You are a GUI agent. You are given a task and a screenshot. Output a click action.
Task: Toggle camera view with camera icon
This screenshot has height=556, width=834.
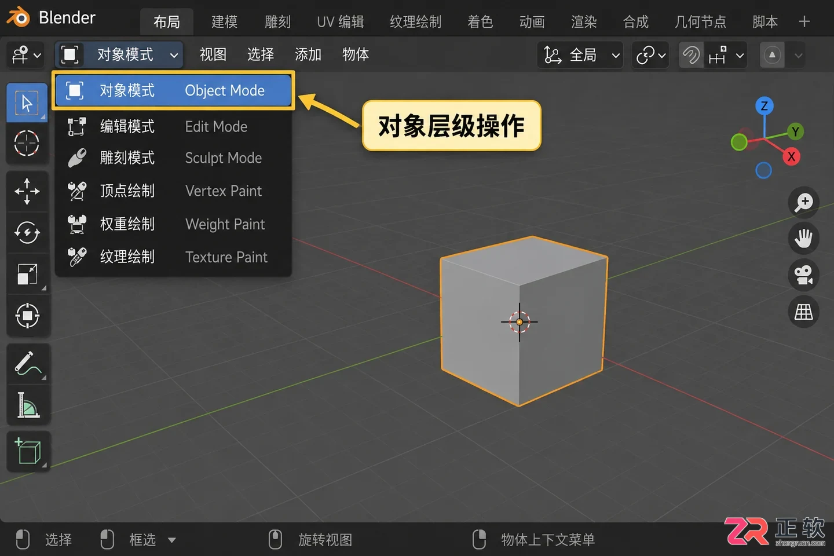[803, 276]
